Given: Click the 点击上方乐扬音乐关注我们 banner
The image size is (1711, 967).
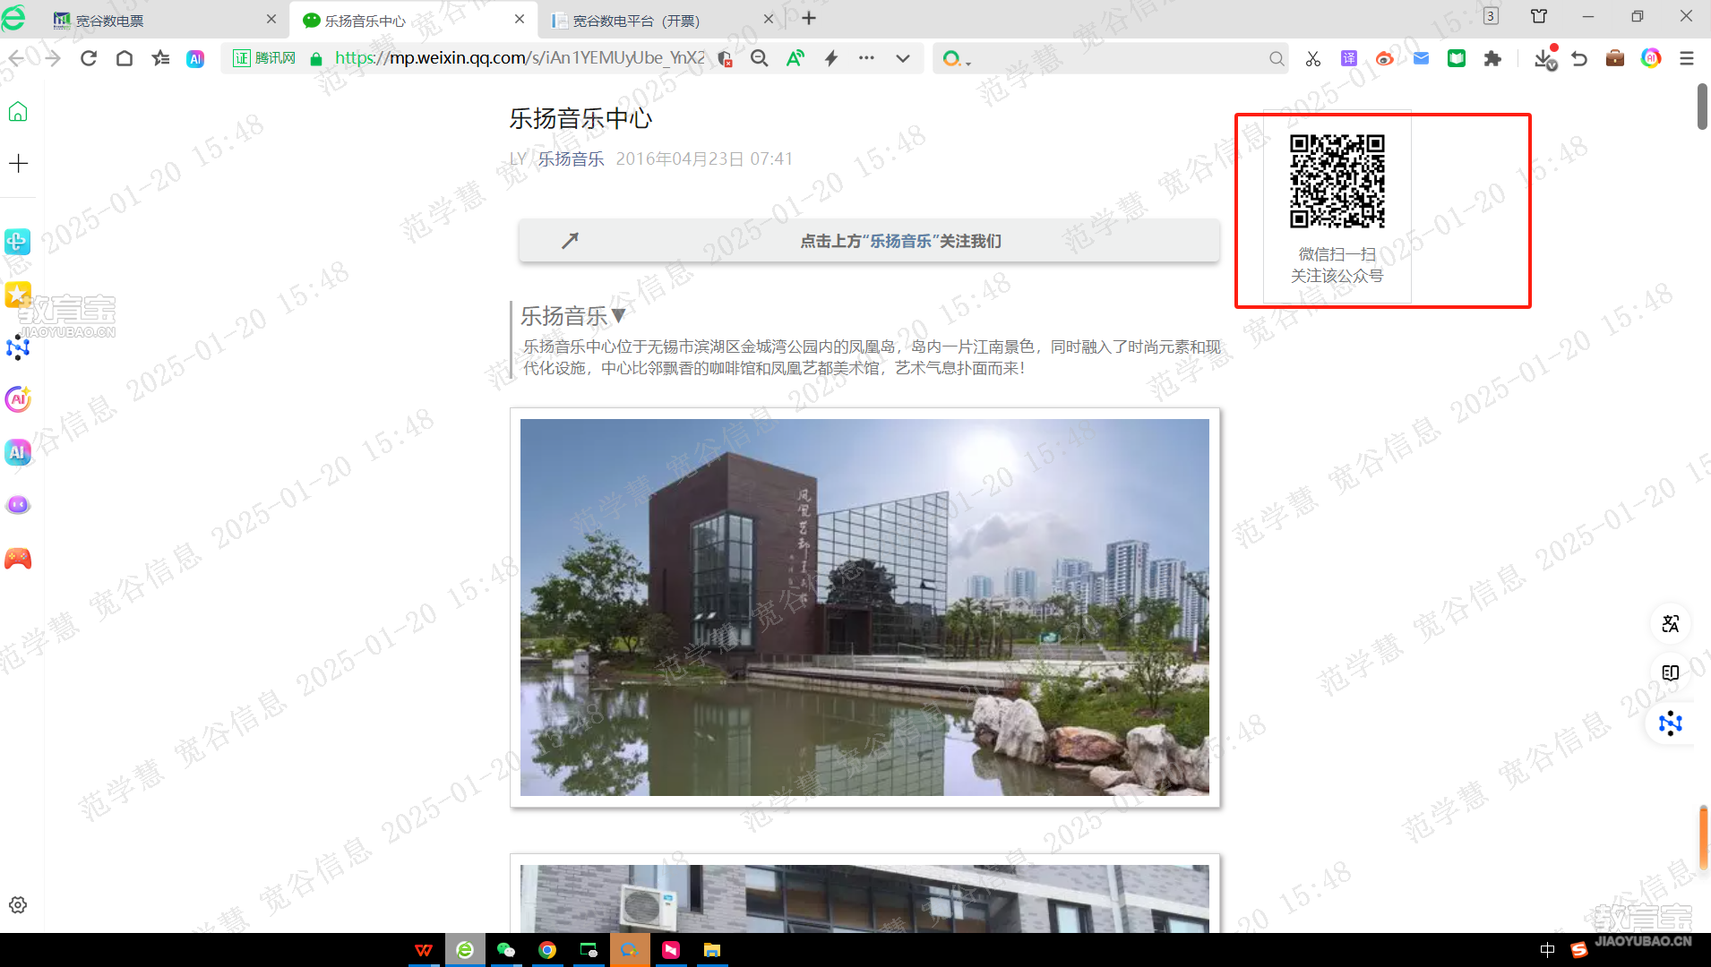Looking at the screenshot, I should [x=869, y=241].
